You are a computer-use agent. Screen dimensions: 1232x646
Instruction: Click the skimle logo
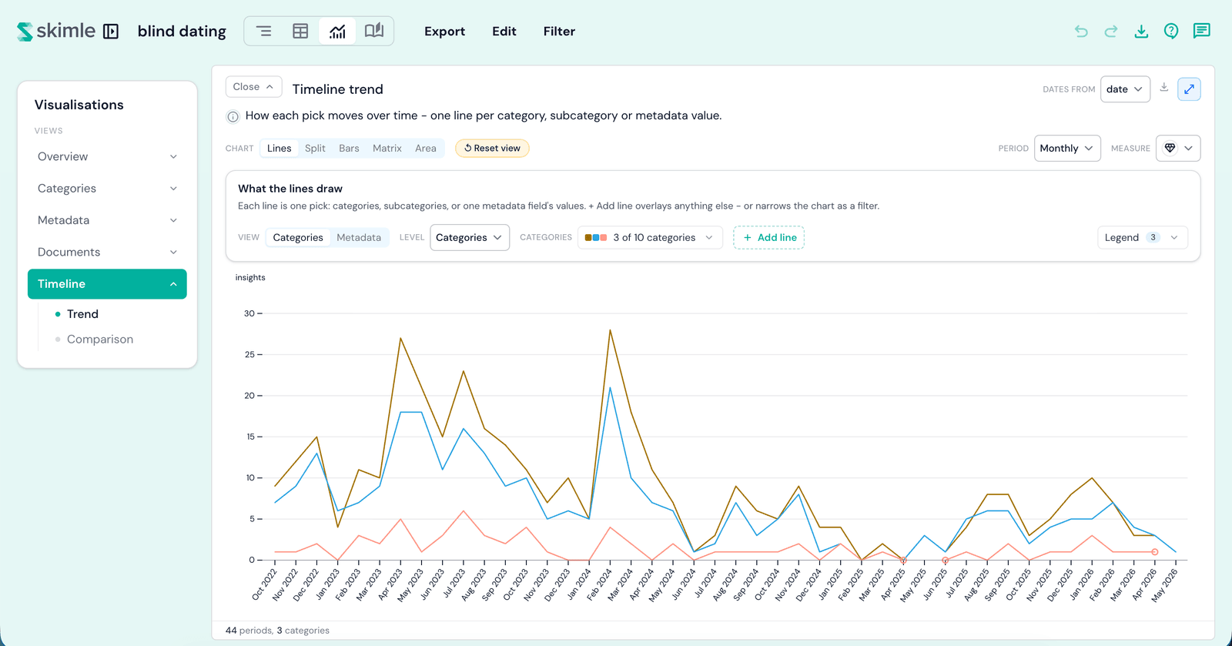[56, 32]
